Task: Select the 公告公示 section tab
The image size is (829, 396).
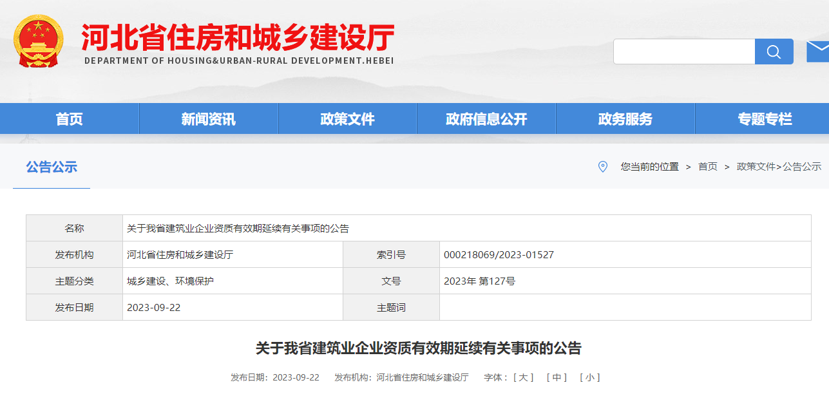Action: coord(52,167)
